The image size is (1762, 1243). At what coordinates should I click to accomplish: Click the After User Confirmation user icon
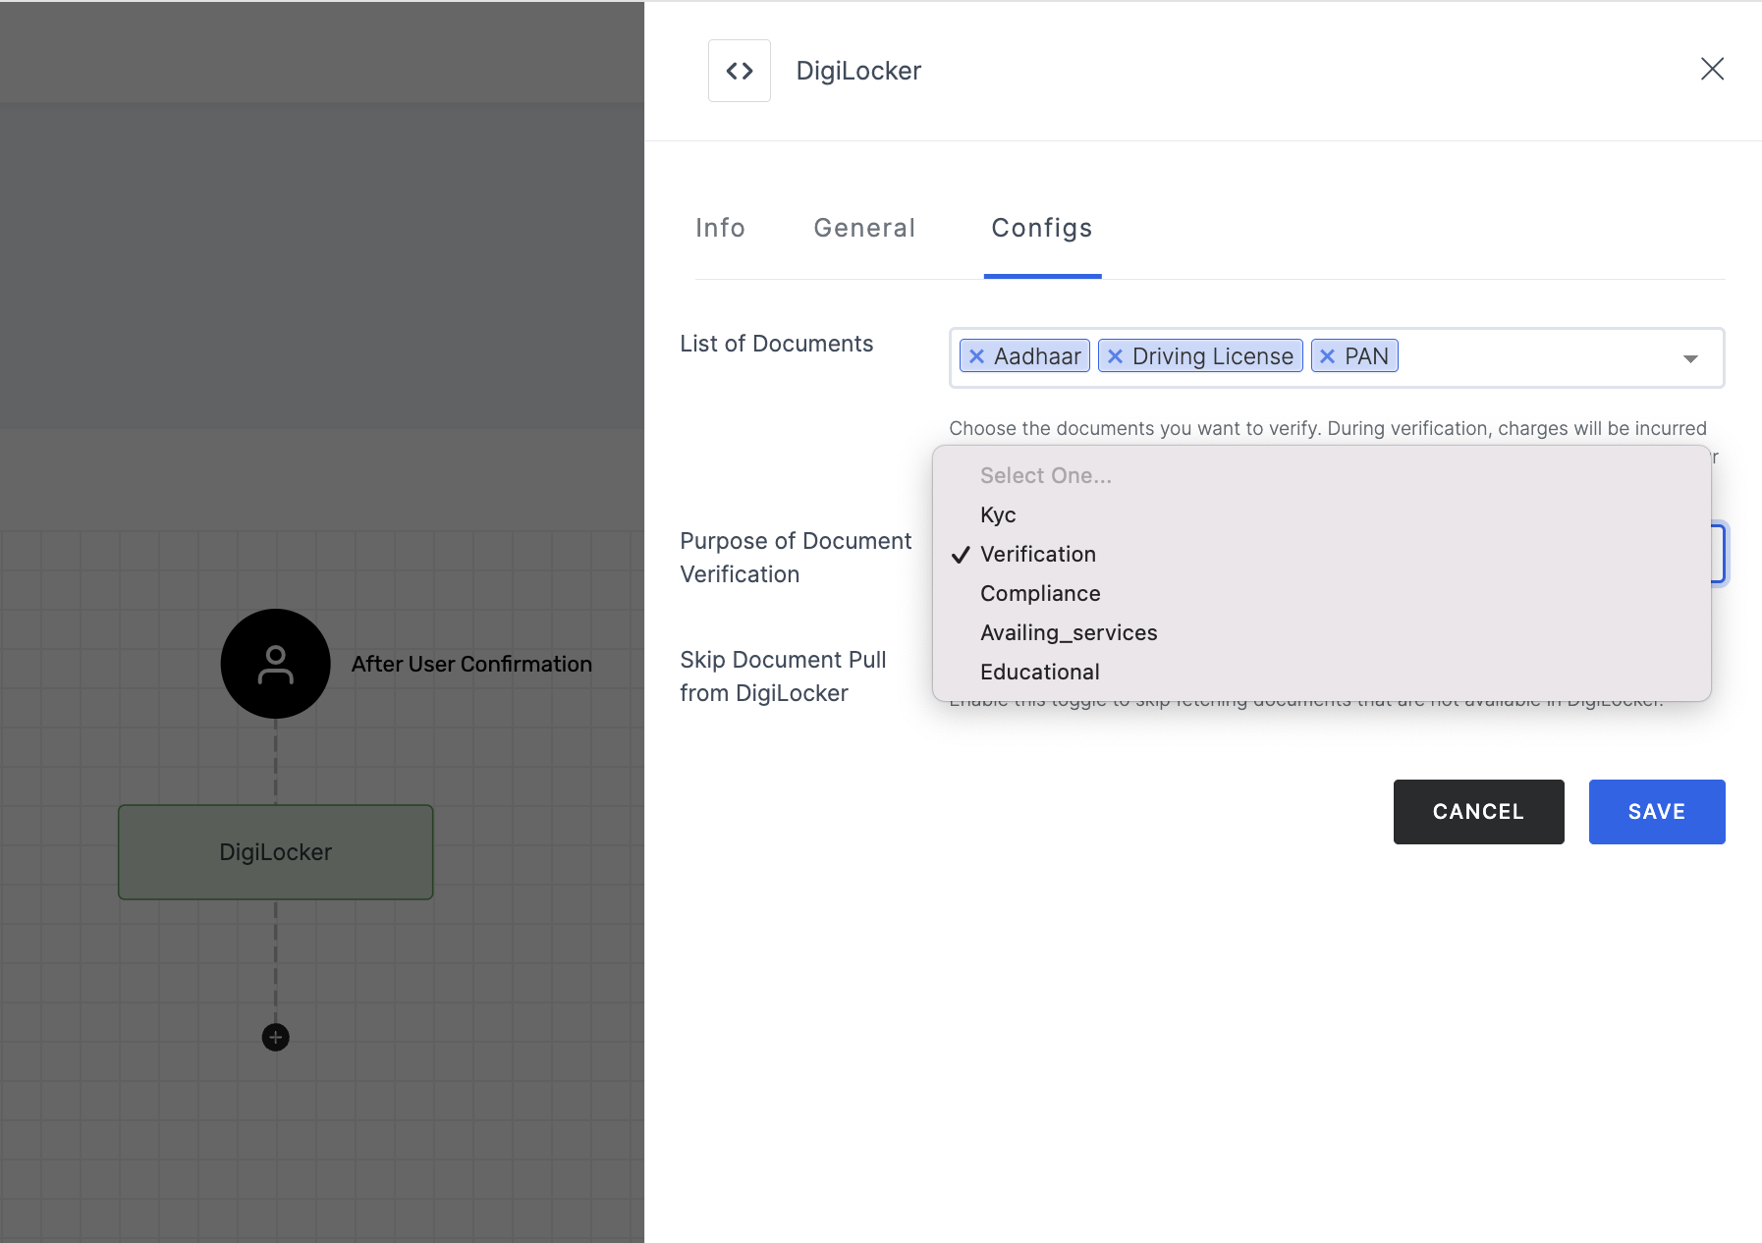(276, 664)
